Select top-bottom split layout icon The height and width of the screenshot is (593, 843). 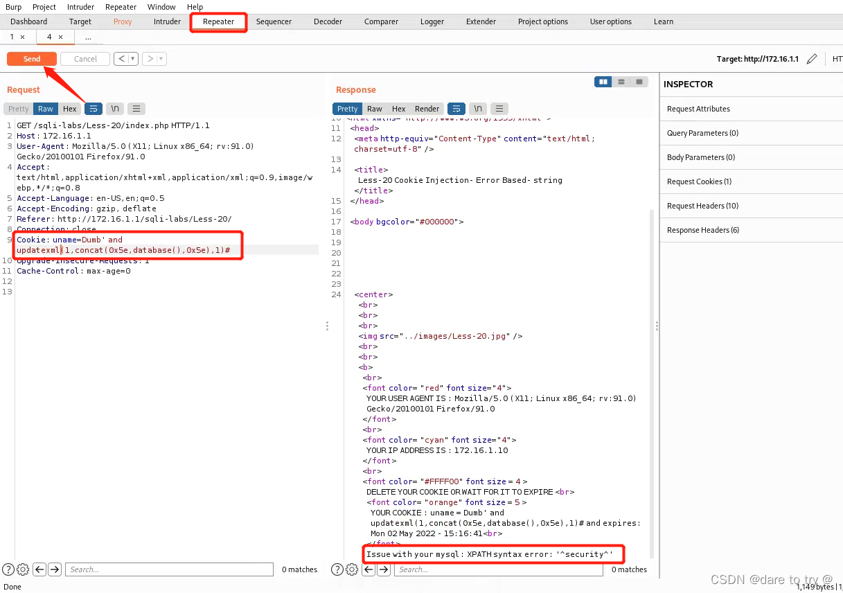(x=621, y=82)
